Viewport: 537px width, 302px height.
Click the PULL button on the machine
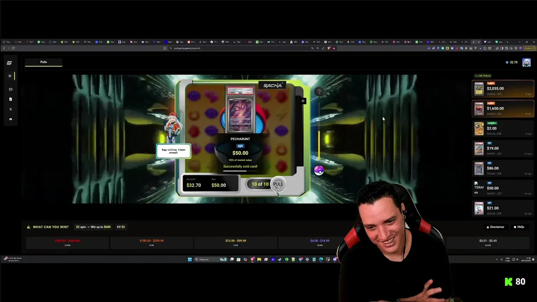pyautogui.click(x=278, y=184)
